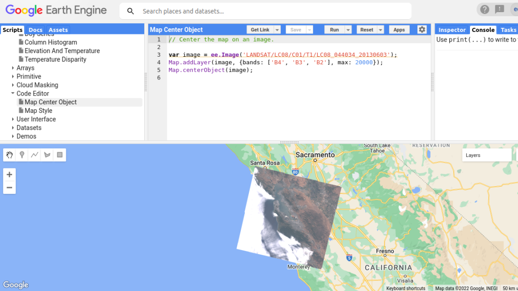518x291 pixels.
Task: Open the Apps button
Action: coord(399,30)
